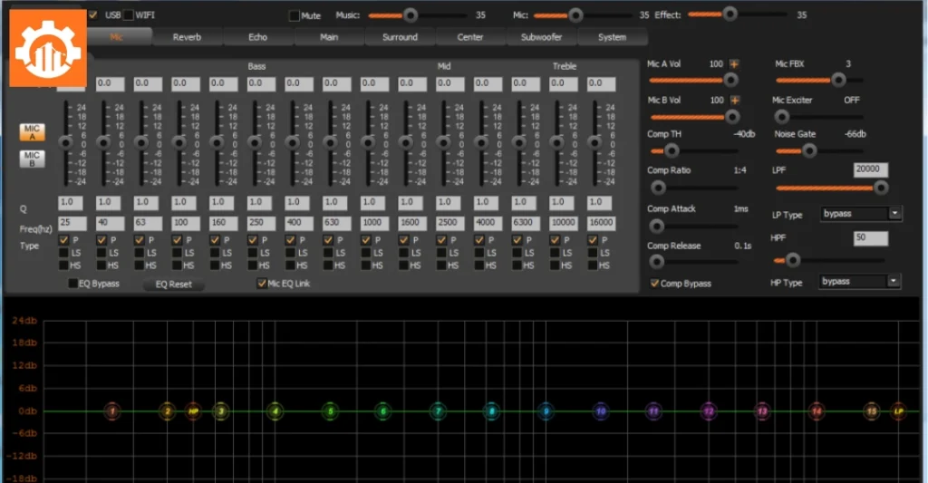The width and height of the screenshot is (928, 483).
Task: Enable the EQ Bypass checkbox
Action: pyautogui.click(x=74, y=284)
